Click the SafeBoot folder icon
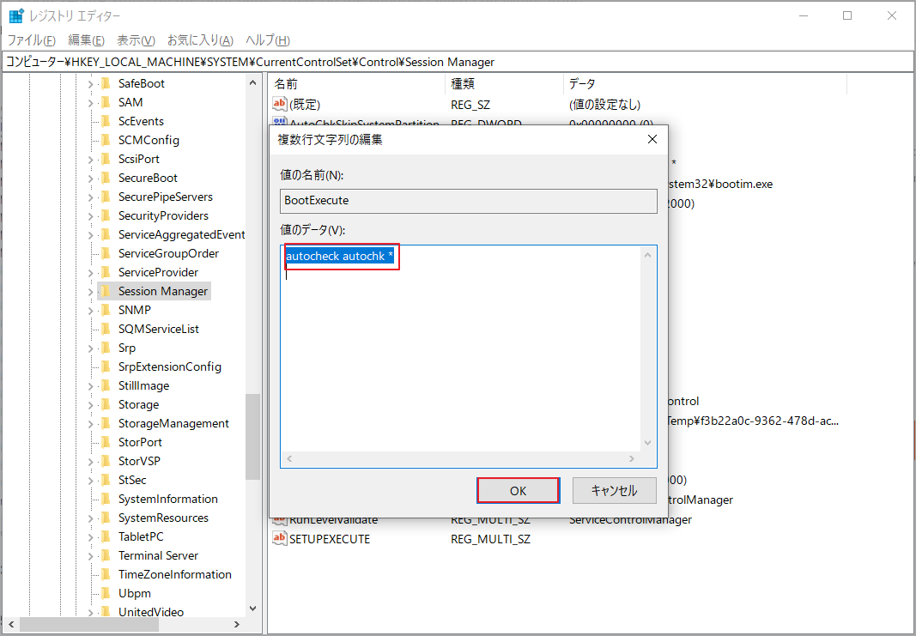The width and height of the screenshot is (916, 636). pyautogui.click(x=106, y=83)
